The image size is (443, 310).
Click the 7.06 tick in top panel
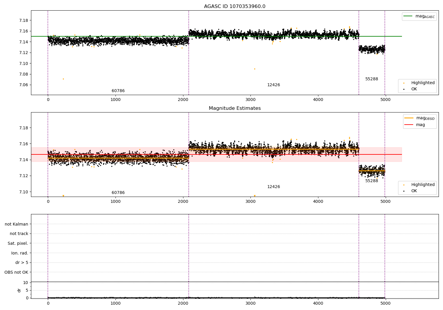click(x=24, y=85)
